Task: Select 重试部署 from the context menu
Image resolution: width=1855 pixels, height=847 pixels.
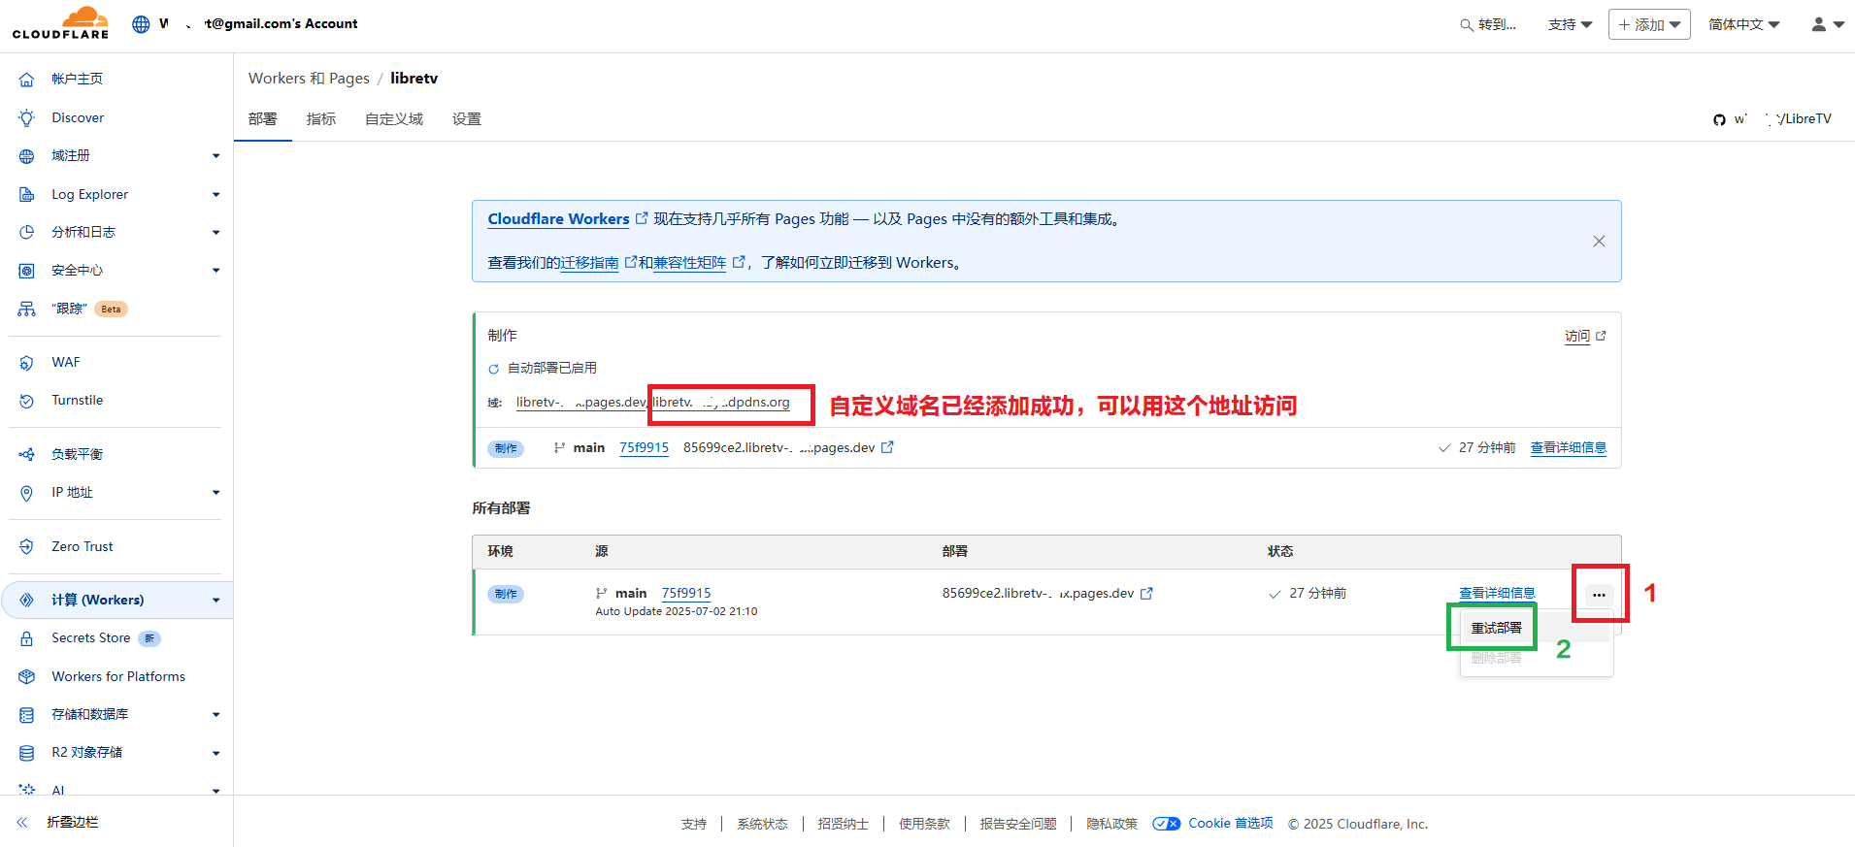Action: 1496,629
